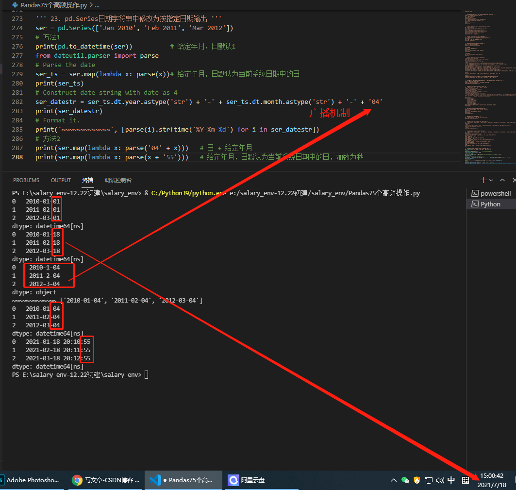Switch to the OUTPUT panel tab
Screen dimensions: 516x490
coord(61,180)
